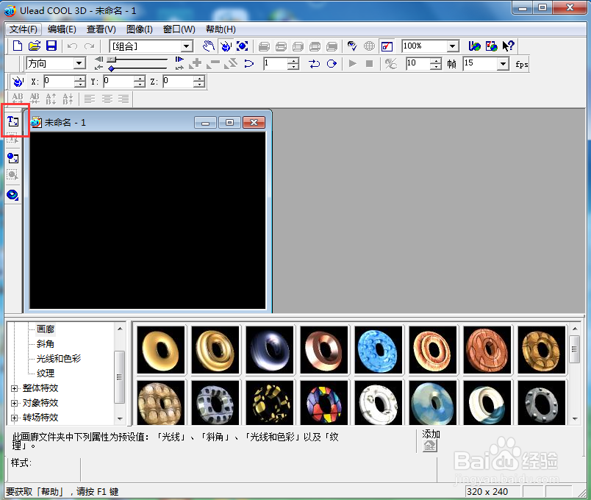
Task: Play the animation
Action: click(x=353, y=64)
